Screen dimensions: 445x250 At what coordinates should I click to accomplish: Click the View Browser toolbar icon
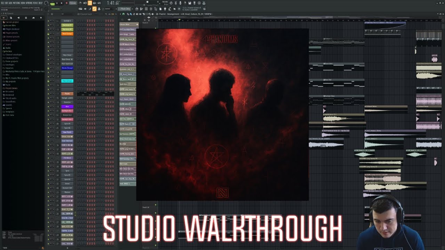[x=156, y=9]
